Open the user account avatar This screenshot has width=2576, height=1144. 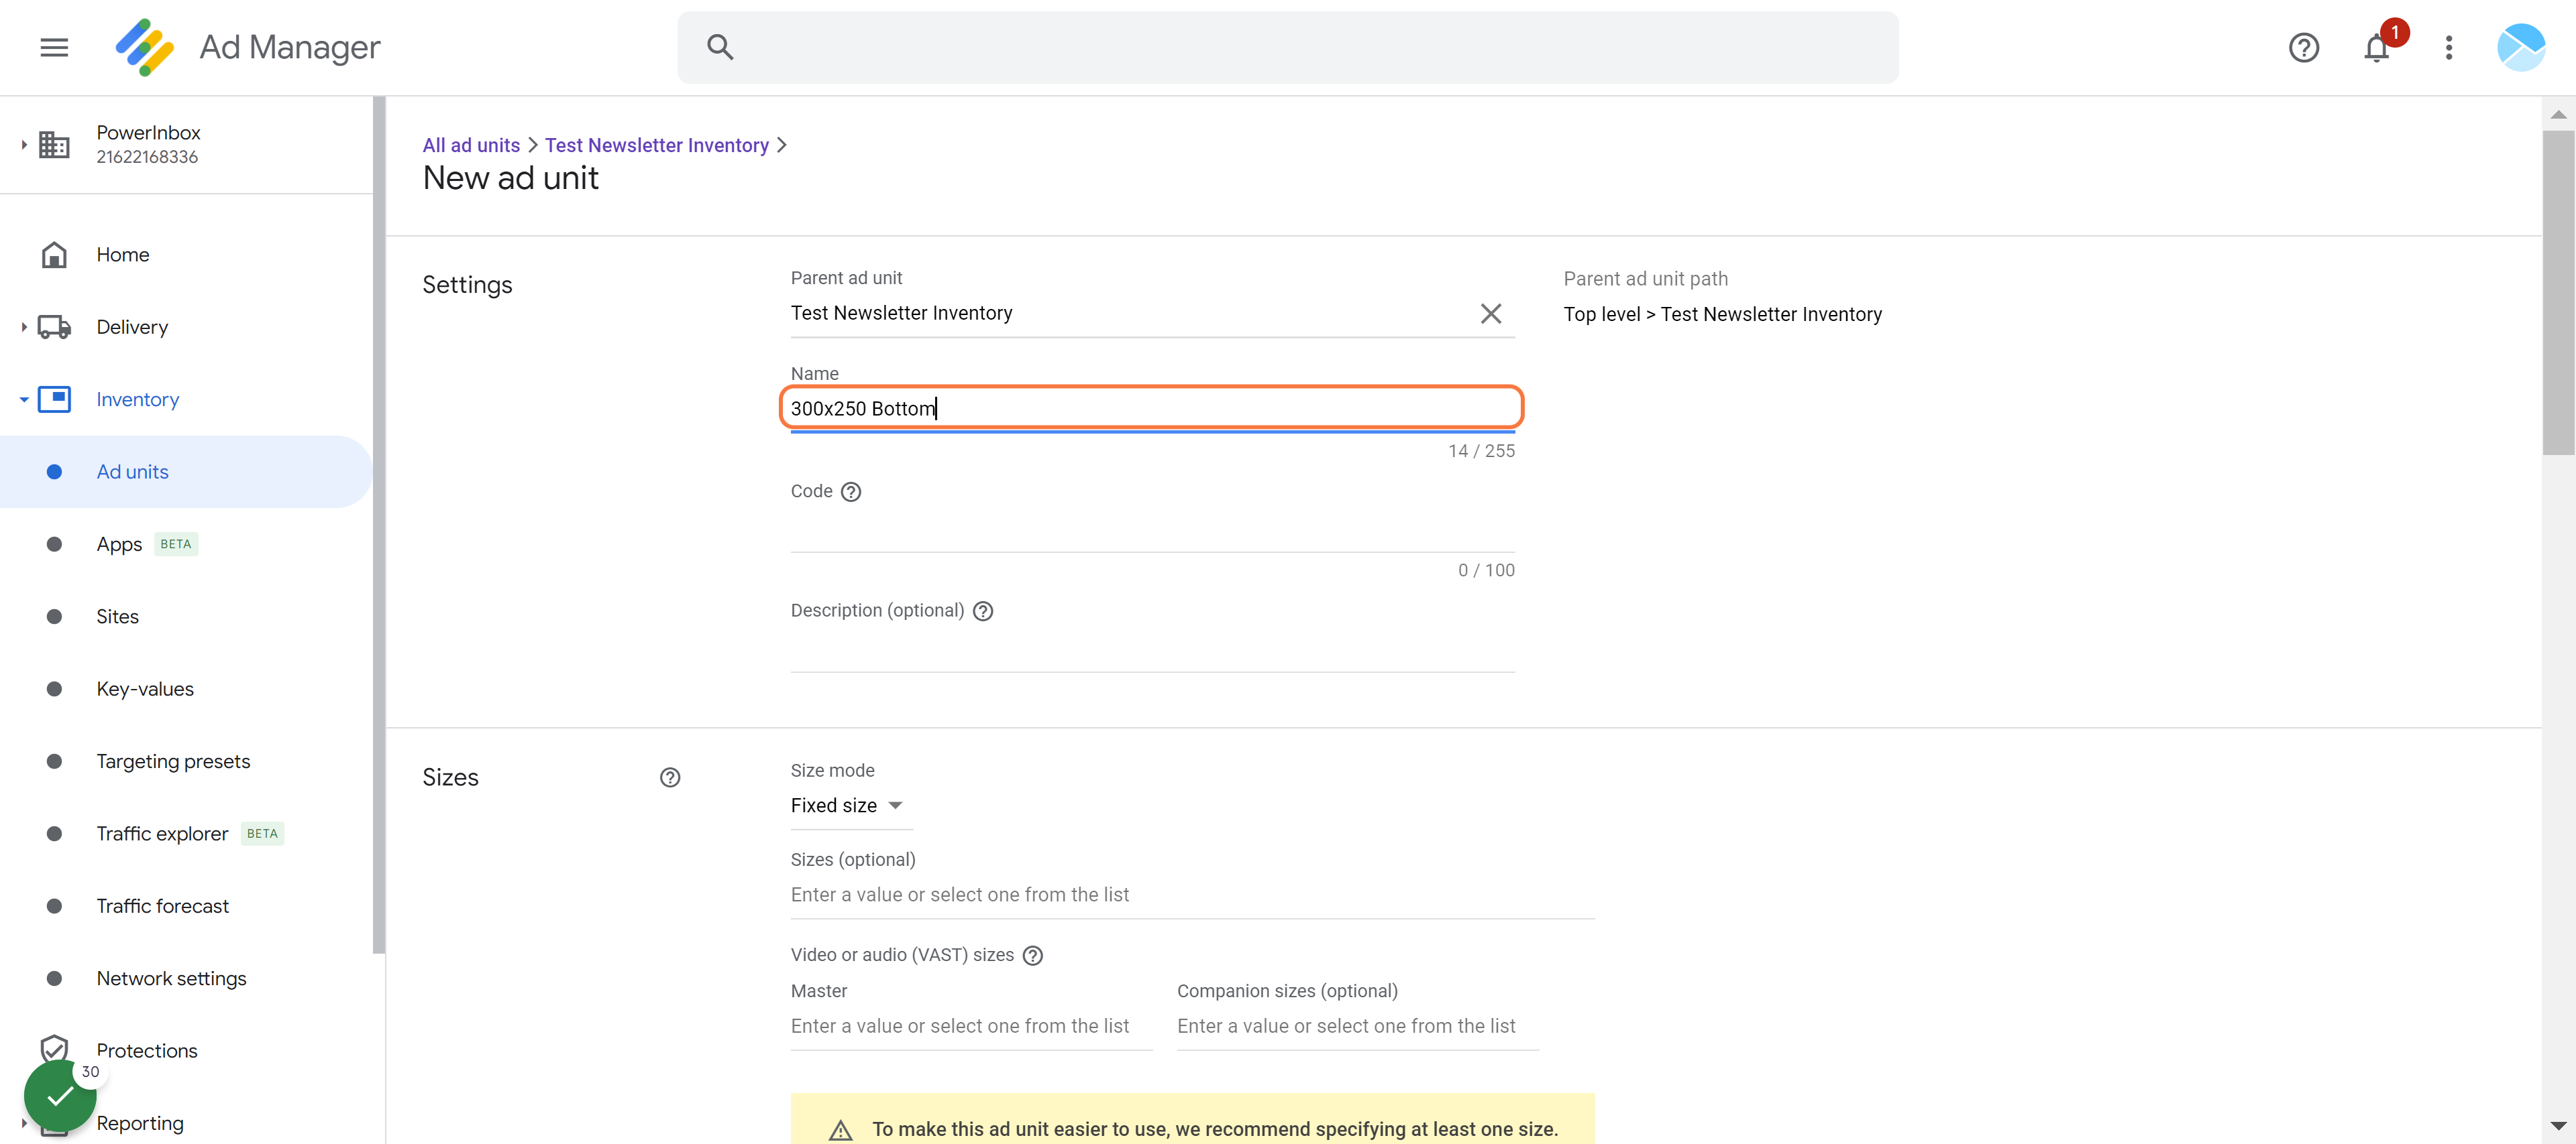[2520, 47]
